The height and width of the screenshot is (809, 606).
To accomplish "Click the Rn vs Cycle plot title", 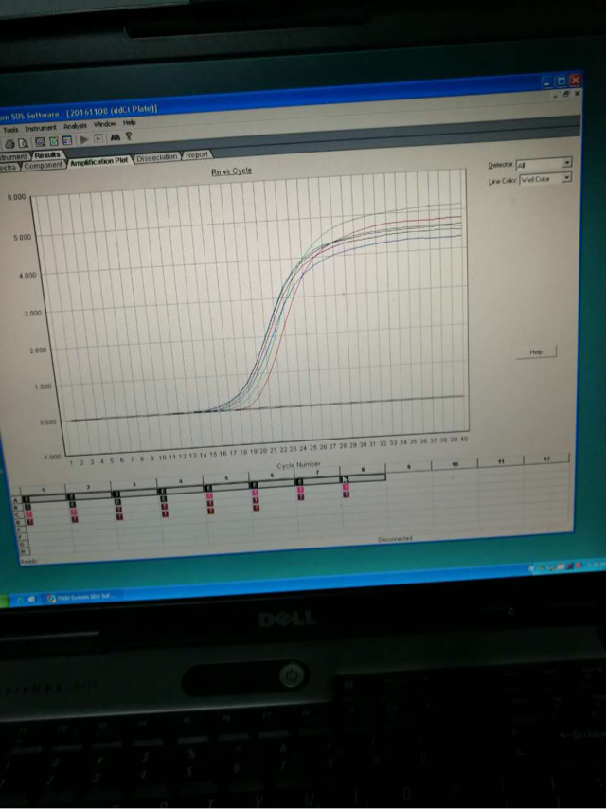I will (232, 171).
